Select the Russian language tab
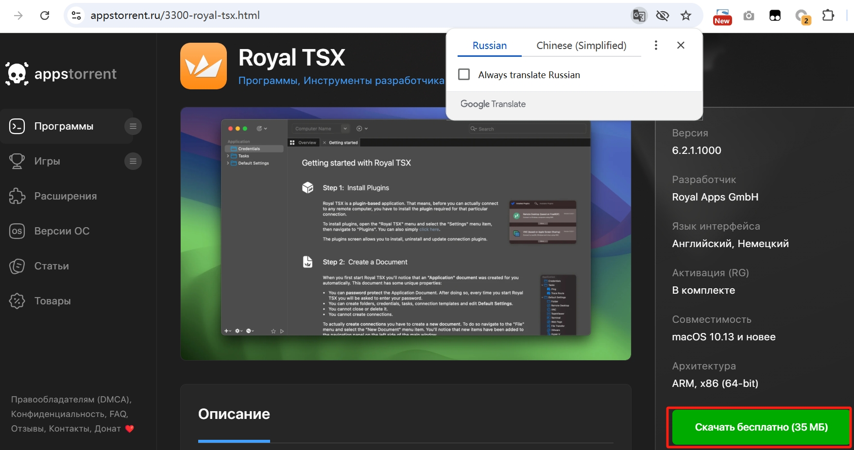Screen dimensions: 854x450 [x=489, y=46]
